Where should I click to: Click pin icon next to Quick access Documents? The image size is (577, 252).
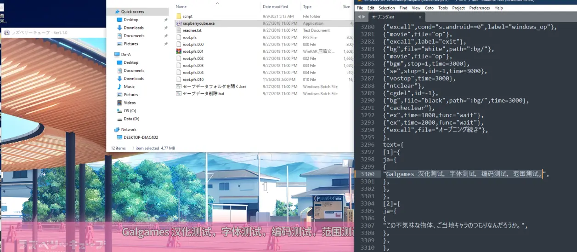166,36
